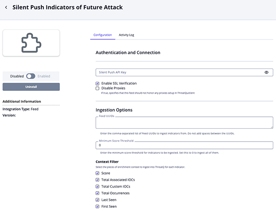Toggle the Last Seen checkbox
The width and height of the screenshot is (276, 211).
coord(98,200)
